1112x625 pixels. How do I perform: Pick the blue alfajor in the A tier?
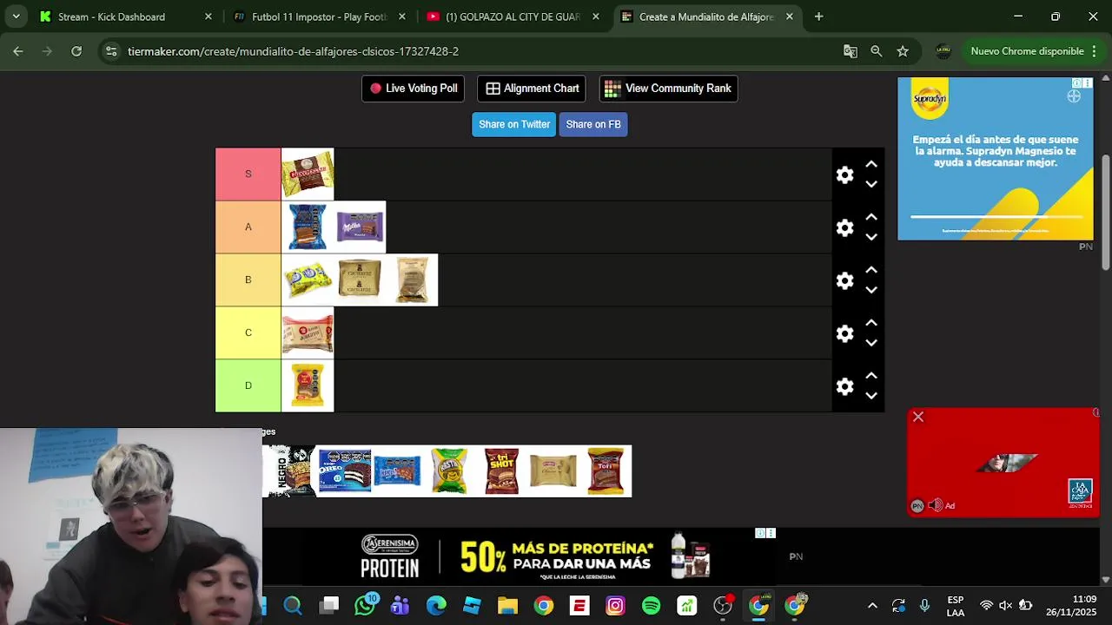[x=308, y=227]
